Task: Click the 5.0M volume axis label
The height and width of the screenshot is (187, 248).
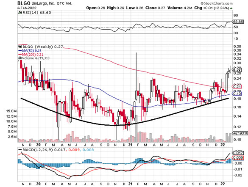Action: [x=12, y=132]
